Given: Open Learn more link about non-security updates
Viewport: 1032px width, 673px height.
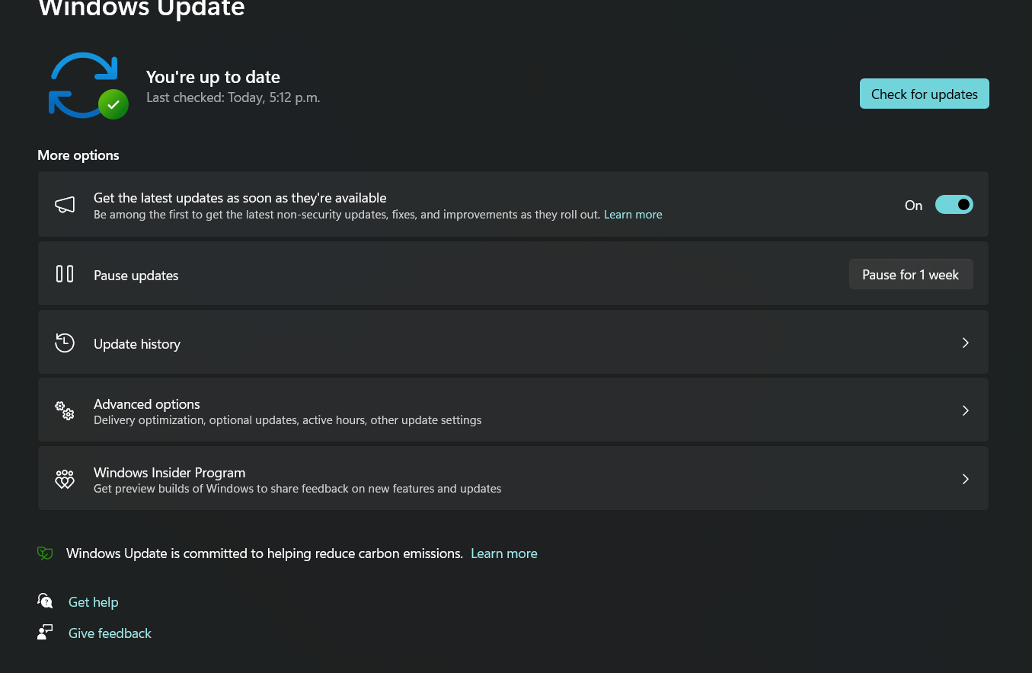Looking at the screenshot, I should [633, 215].
